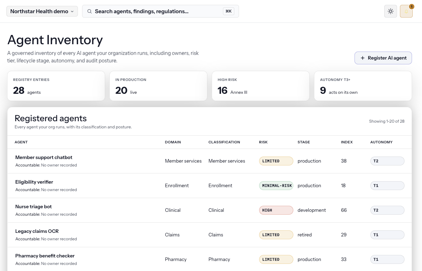Click the Pharmacy domain cell
The image size is (422, 271).
click(x=176, y=260)
